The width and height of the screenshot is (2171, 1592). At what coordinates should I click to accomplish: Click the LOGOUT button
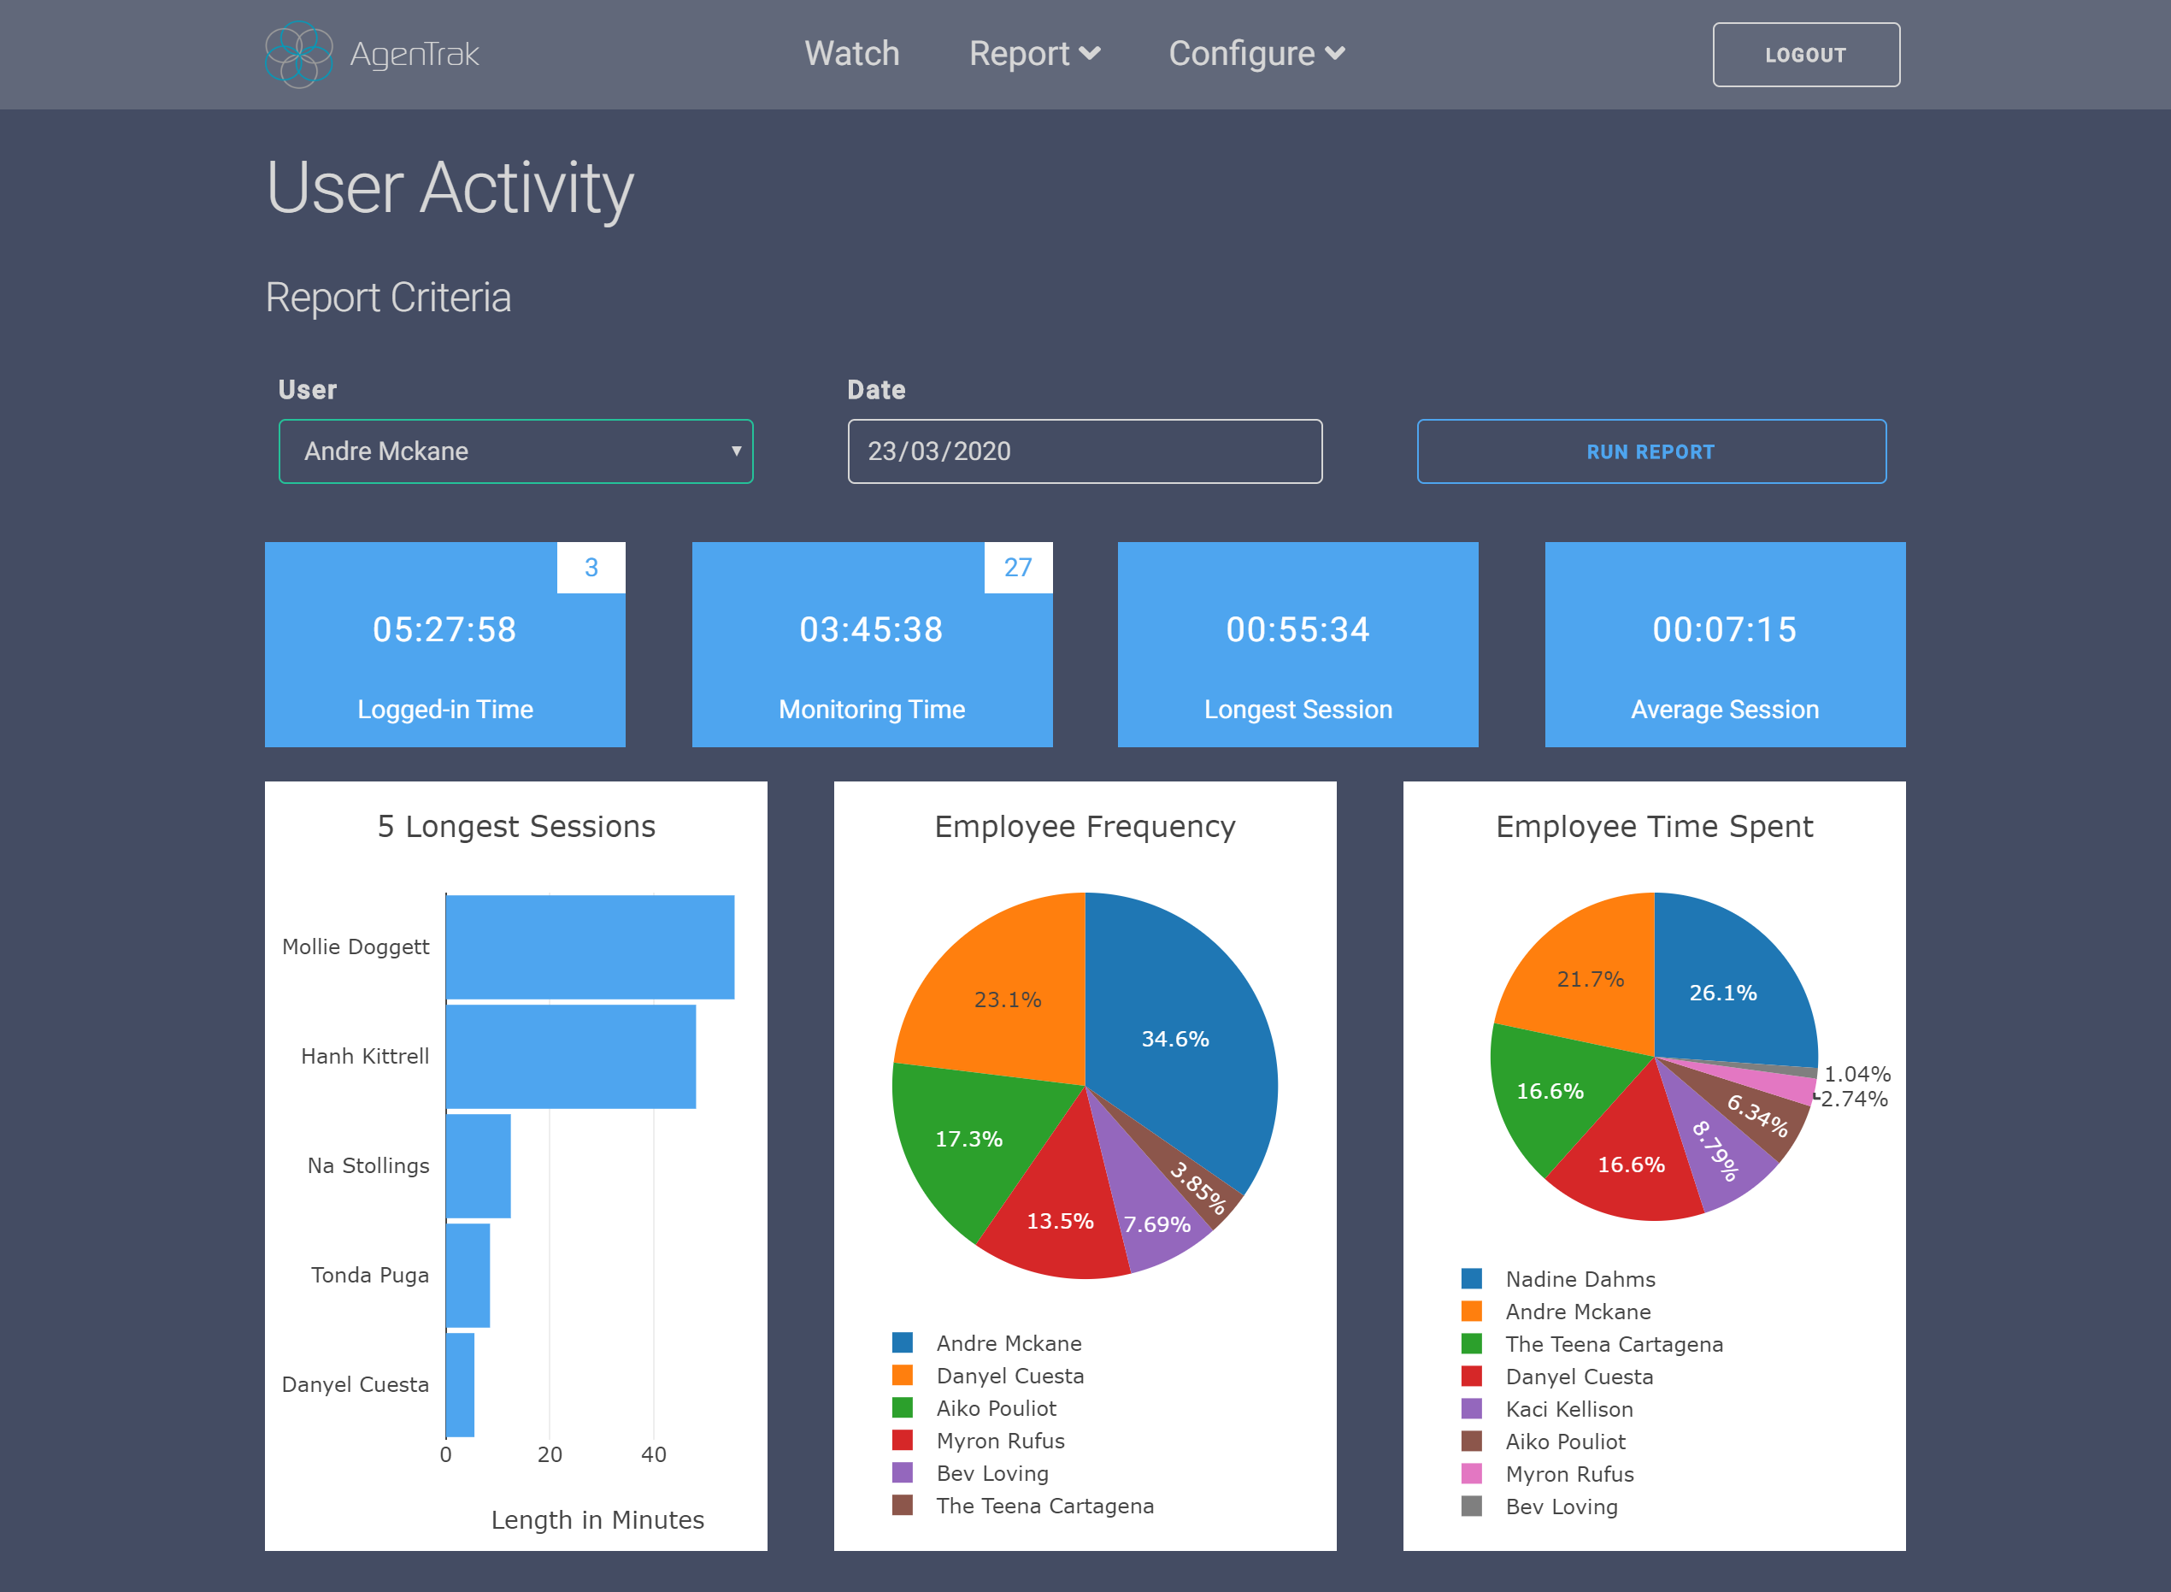1805,55
